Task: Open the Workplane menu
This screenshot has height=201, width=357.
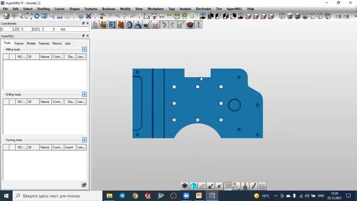Action: pyautogui.click(x=156, y=9)
